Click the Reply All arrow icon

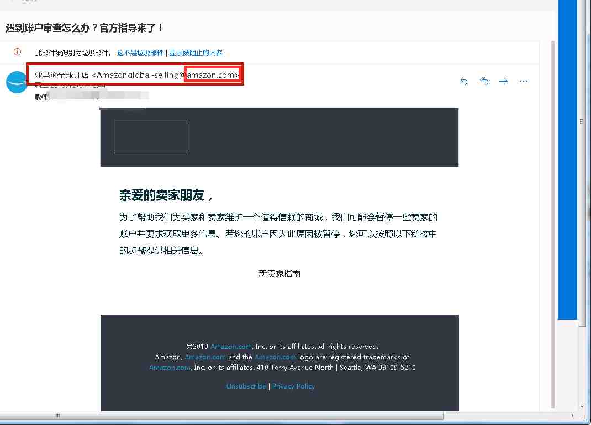click(x=484, y=81)
